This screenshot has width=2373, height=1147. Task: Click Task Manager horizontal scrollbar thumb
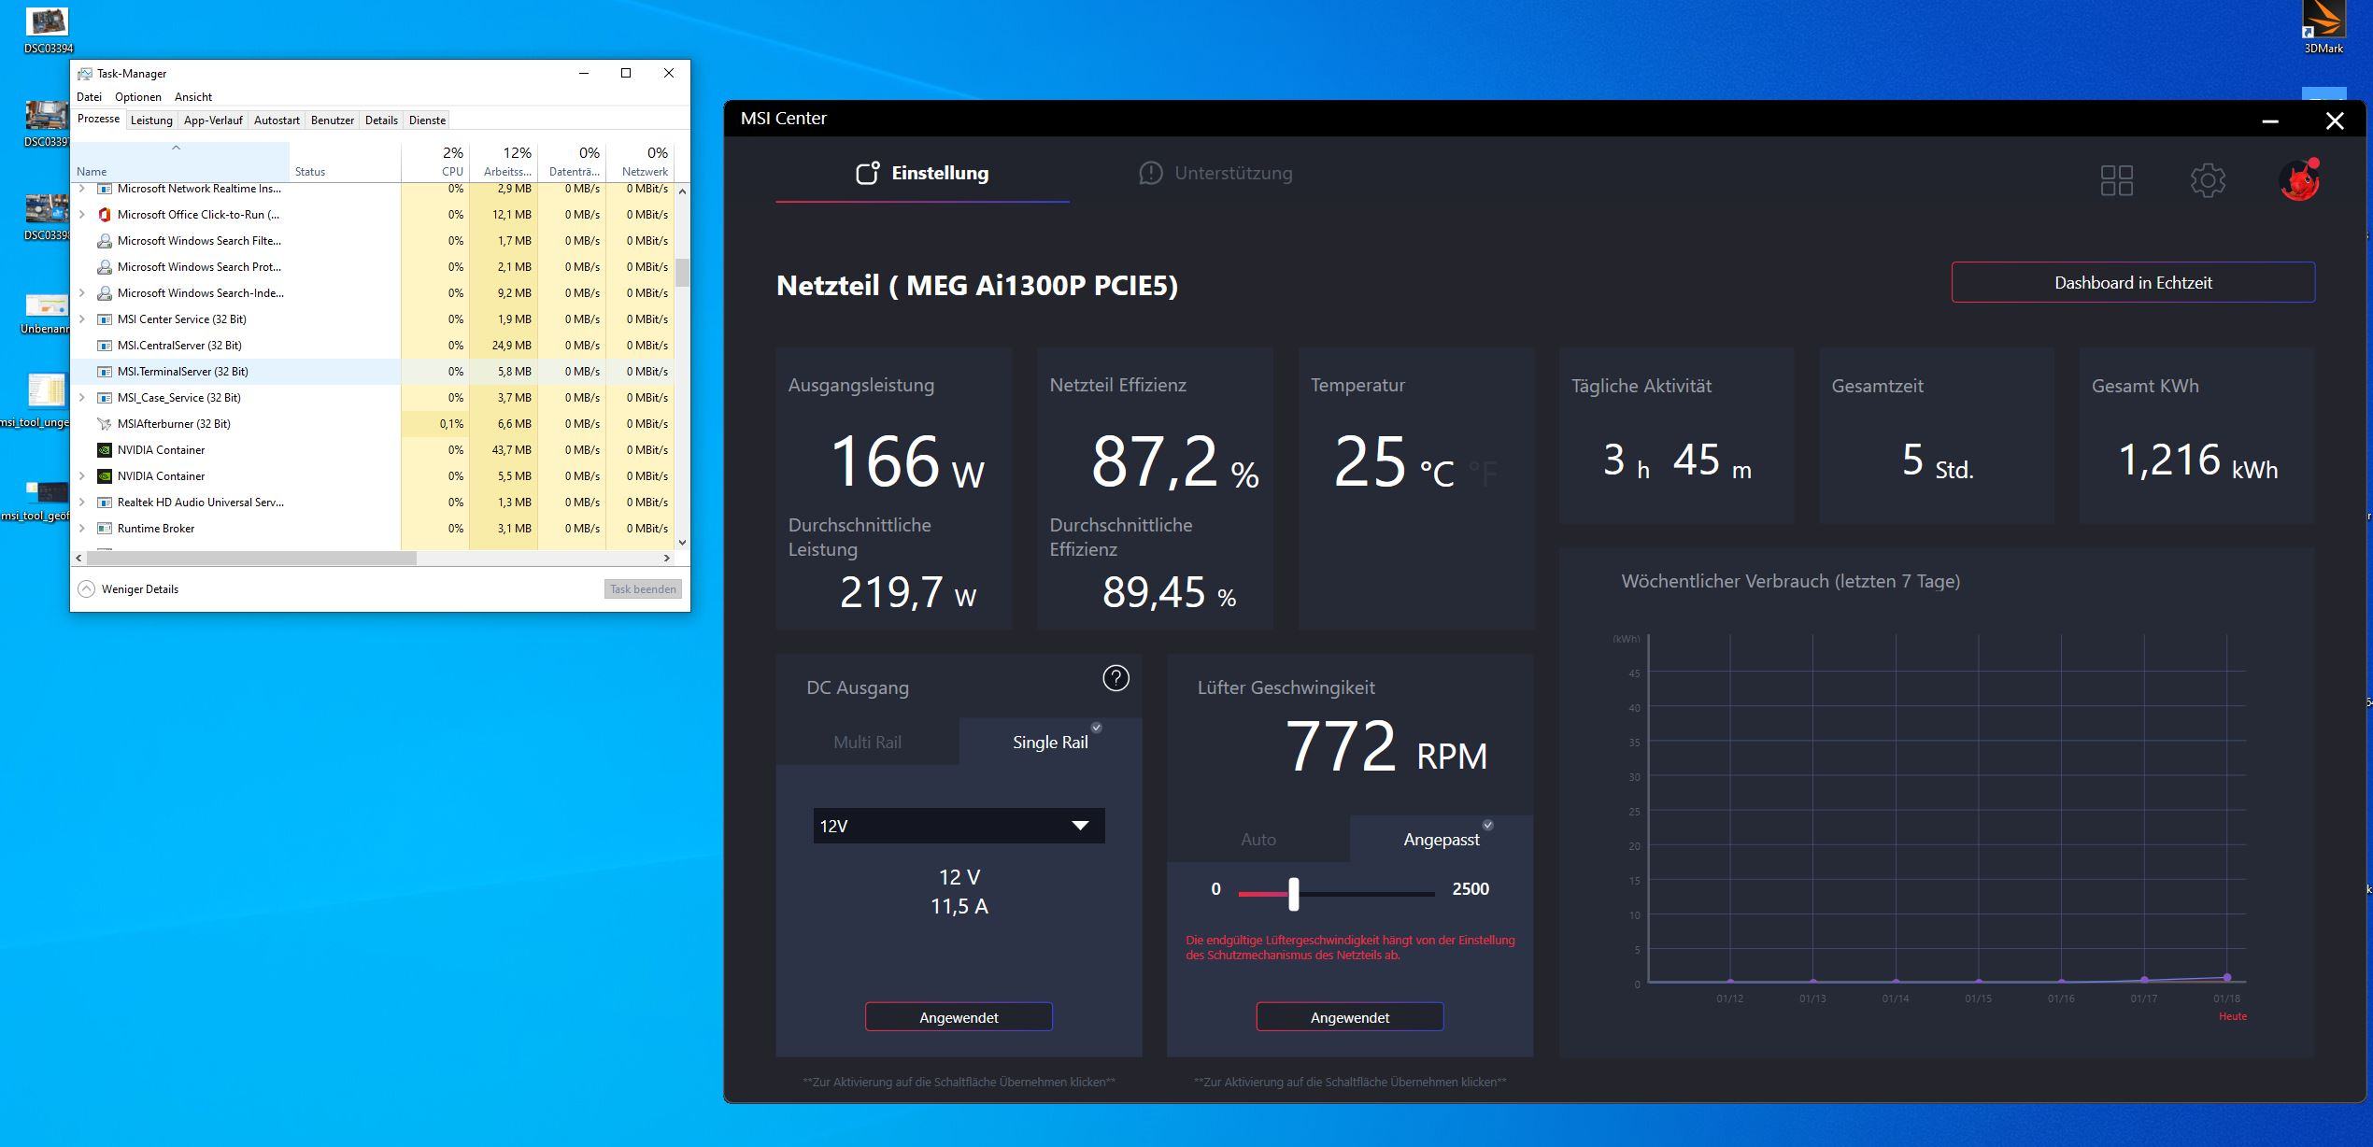[x=251, y=559]
